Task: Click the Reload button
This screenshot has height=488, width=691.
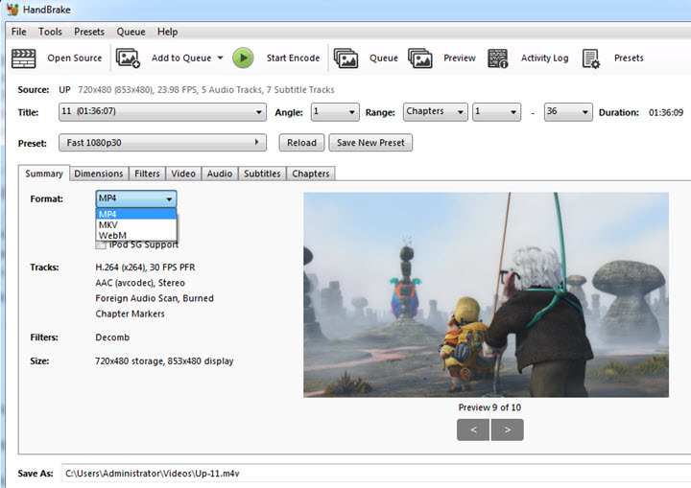Action: (x=301, y=143)
